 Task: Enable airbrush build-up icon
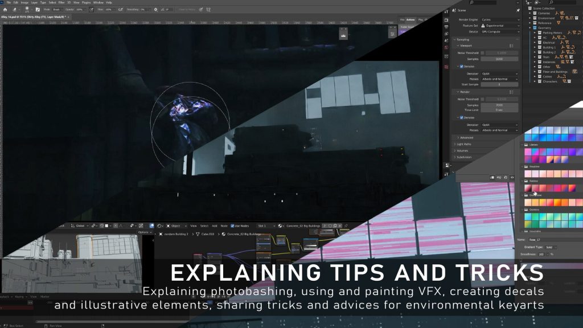pyautogui.click(x=121, y=10)
